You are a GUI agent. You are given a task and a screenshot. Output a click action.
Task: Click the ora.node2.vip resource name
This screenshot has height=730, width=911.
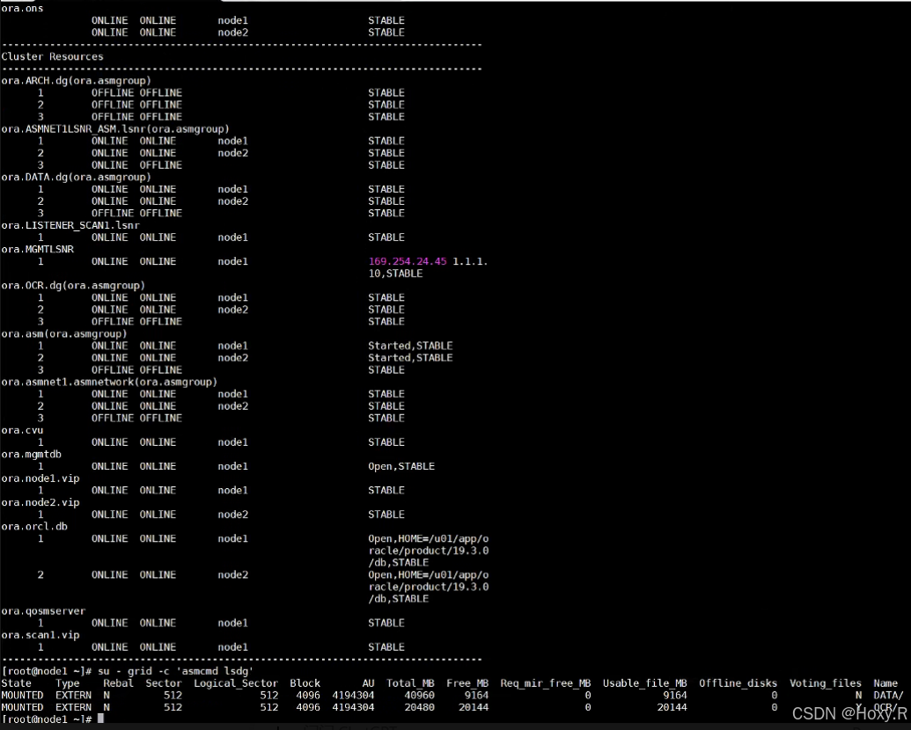pos(40,502)
